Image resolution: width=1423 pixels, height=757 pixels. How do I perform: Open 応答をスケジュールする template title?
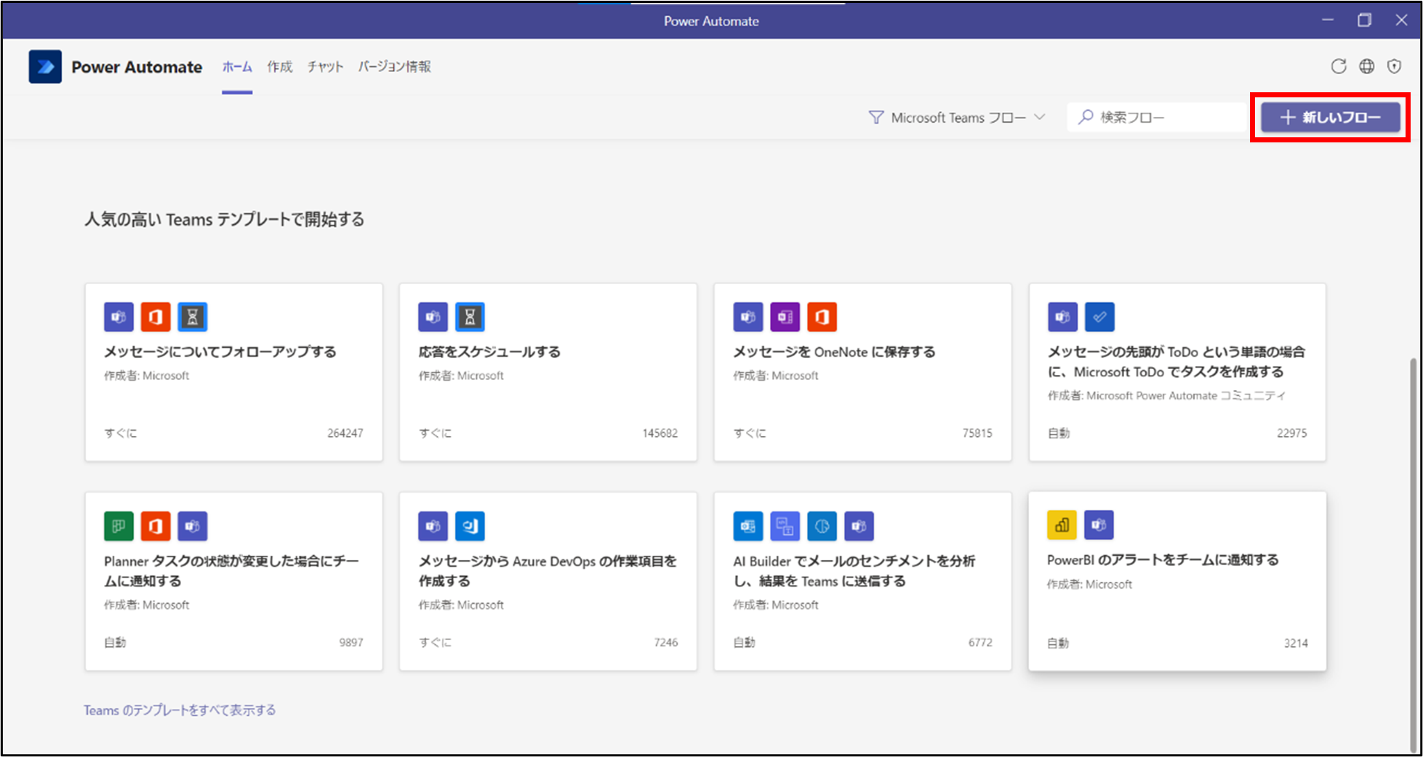tap(489, 352)
